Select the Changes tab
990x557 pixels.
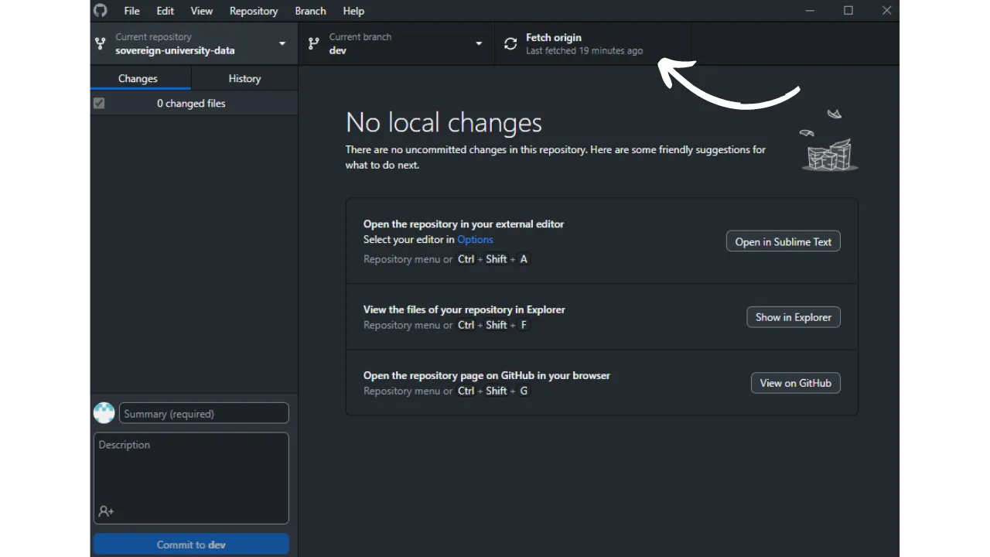(138, 79)
